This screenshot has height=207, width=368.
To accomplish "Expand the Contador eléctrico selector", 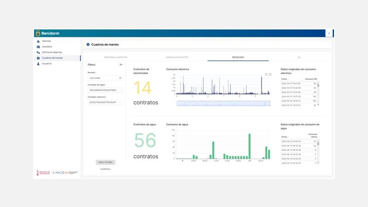I will [105, 102].
